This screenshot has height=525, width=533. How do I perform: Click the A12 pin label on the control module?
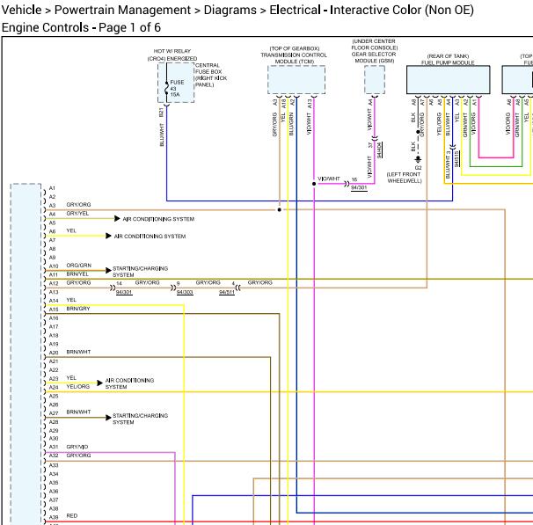54,283
